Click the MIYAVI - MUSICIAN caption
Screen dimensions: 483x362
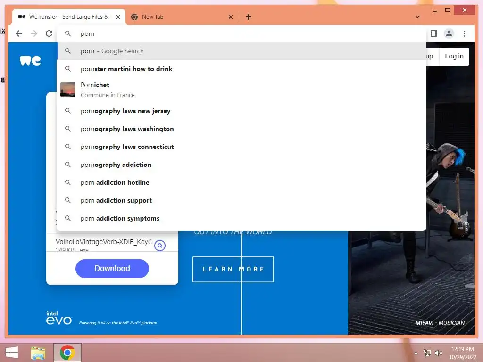(440, 323)
